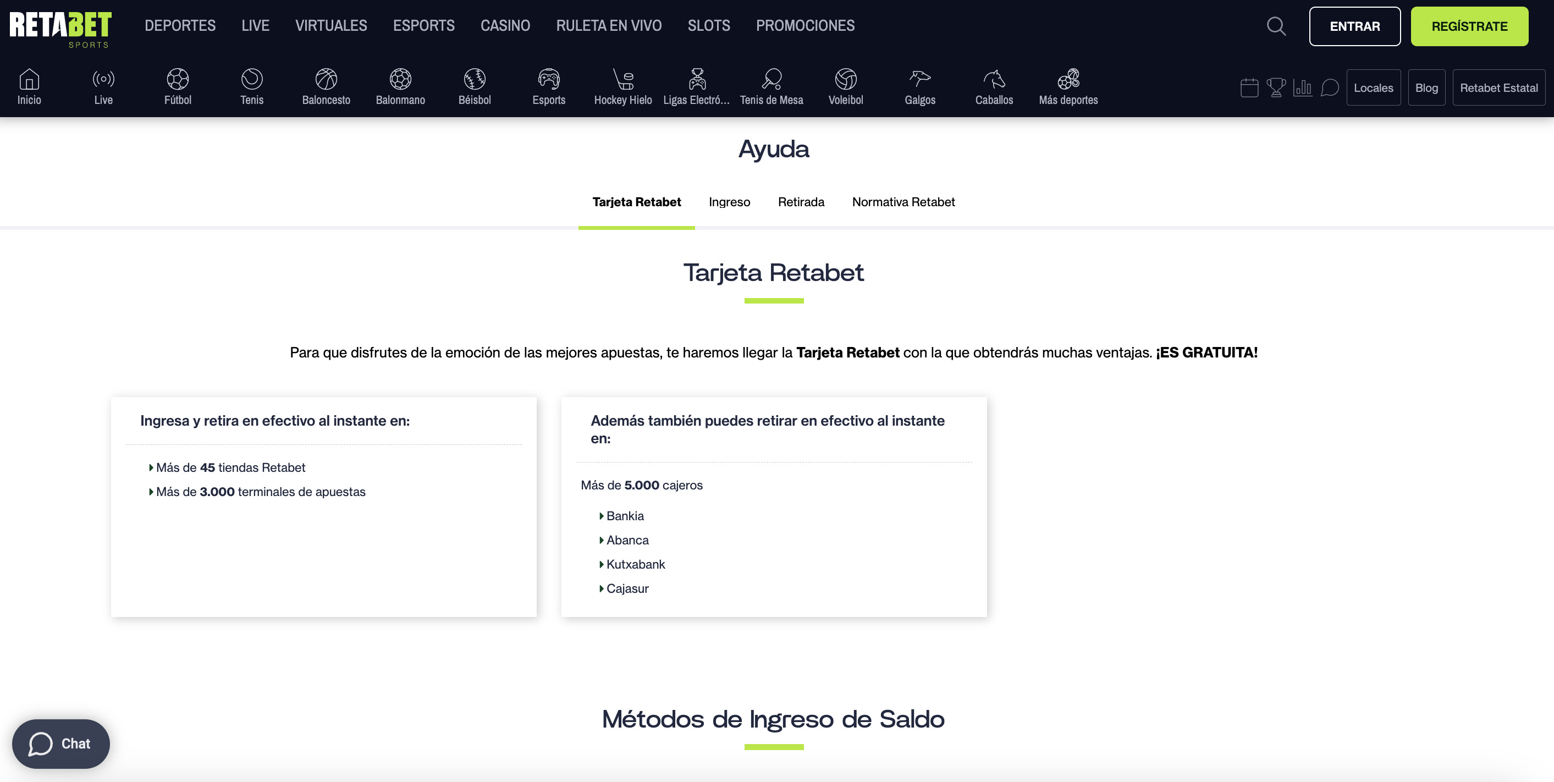
Task: Open the ESPORTS top menu
Action: [x=423, y=25]
